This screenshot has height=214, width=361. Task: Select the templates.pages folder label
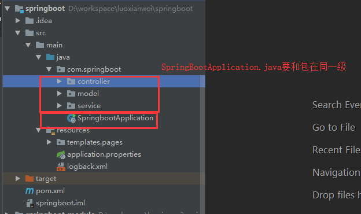click(x=95, y=142)
